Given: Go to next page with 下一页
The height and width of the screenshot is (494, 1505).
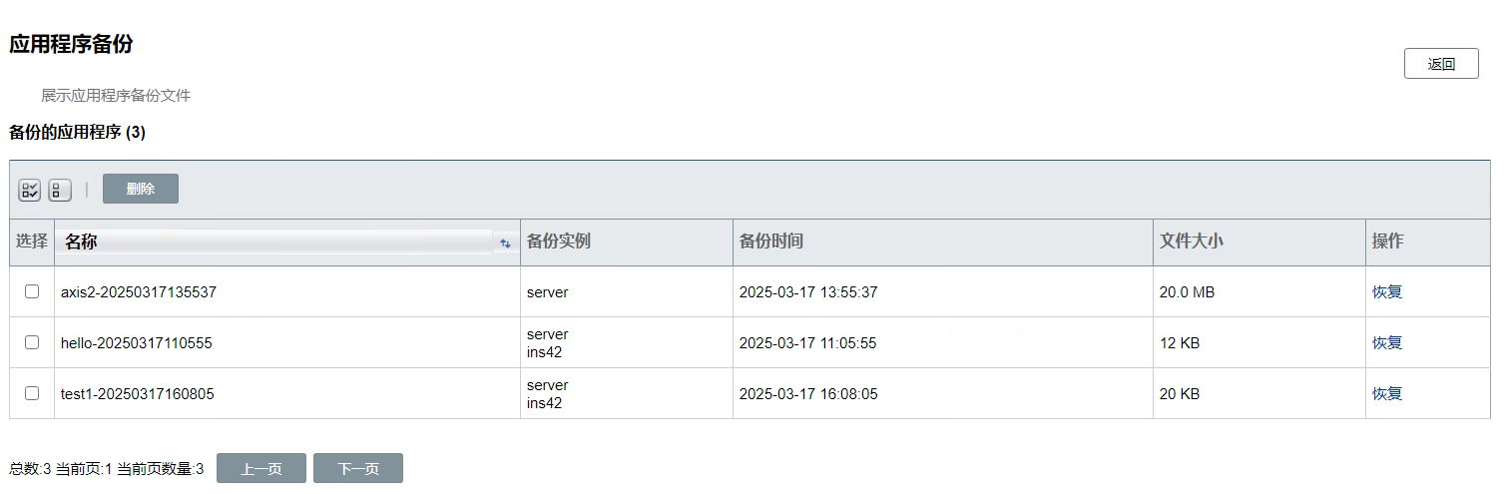Looking at the screenshot, I should (x=357, y=469).
